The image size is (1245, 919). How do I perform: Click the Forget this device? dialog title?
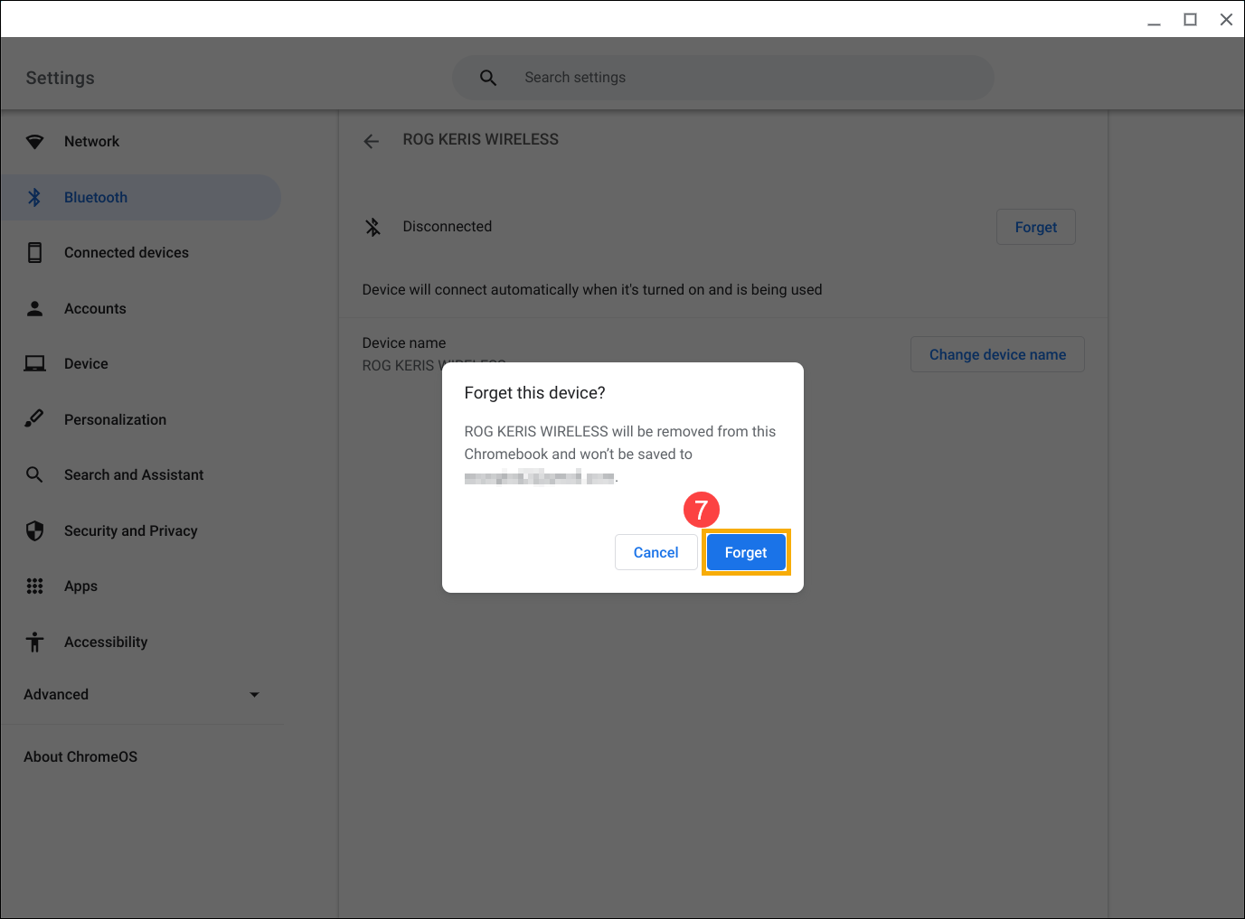(x=534, y=393)
